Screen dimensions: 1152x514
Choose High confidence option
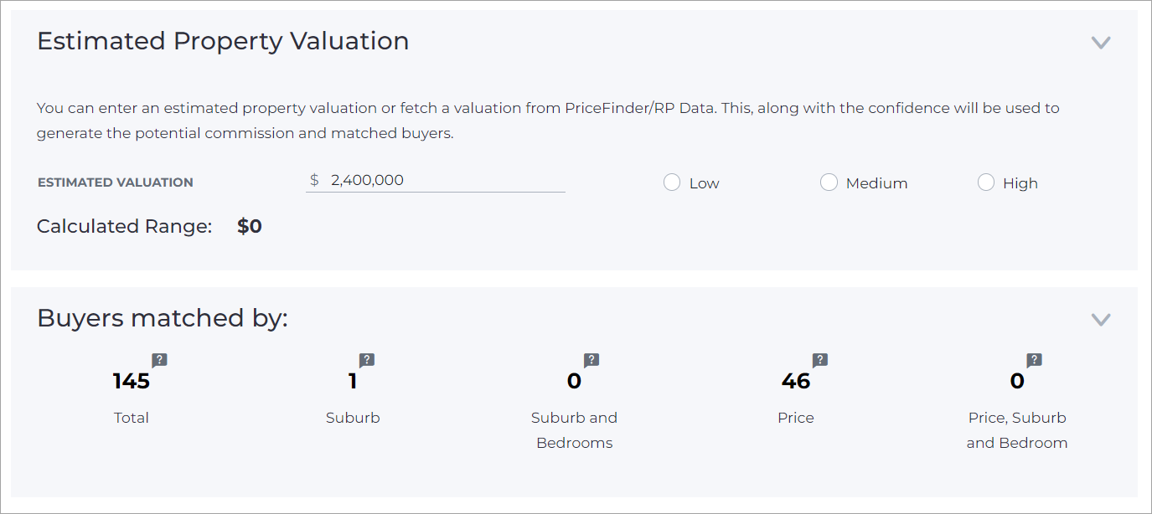pos(986,182)
